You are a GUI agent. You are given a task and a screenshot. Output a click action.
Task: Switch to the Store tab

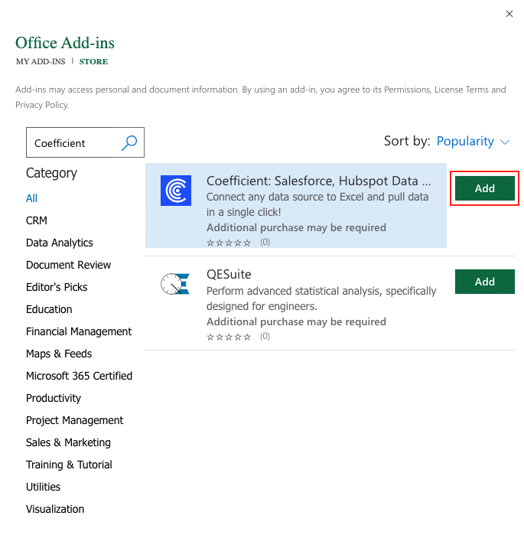pyautogui.click(x=93, y=61)
